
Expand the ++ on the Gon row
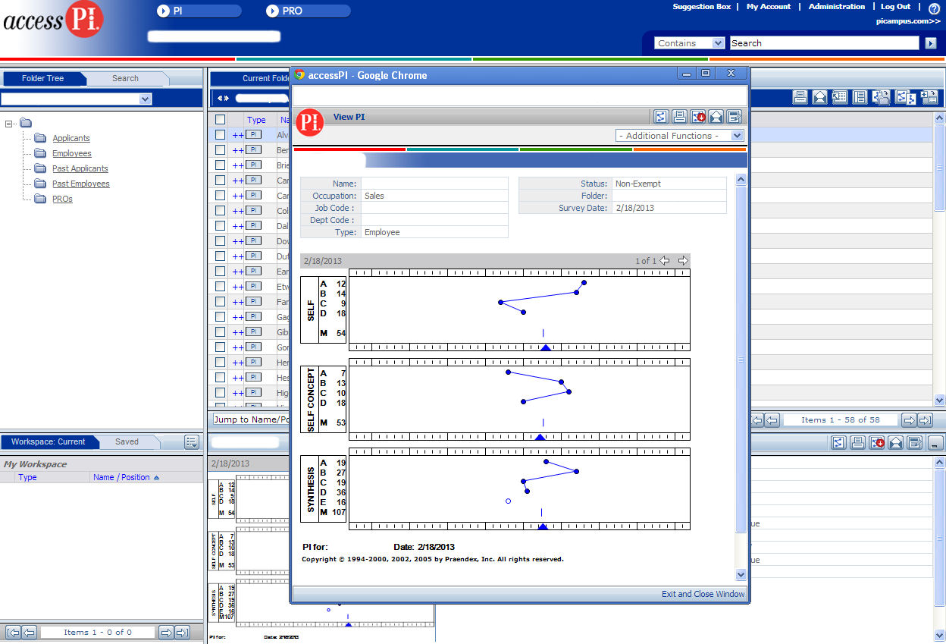pyautogui.click(x=237, y=347)
